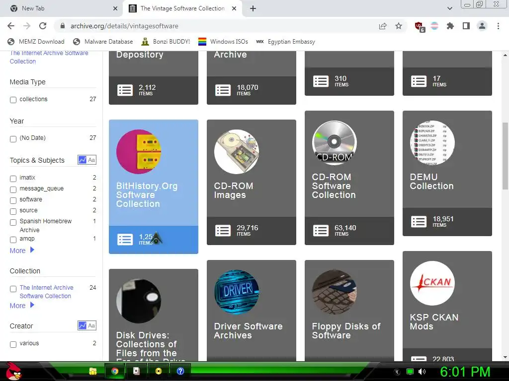Click the Driver Software Archives logo

[x=236, y=292]
